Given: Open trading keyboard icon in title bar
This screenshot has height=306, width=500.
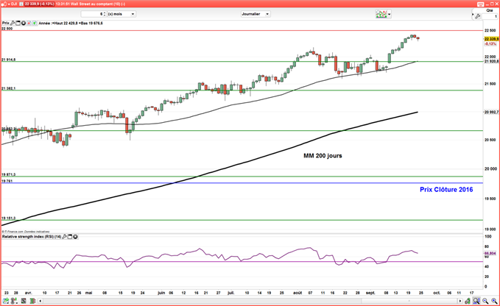Looking at the screenshot, I should click(481, 4).
